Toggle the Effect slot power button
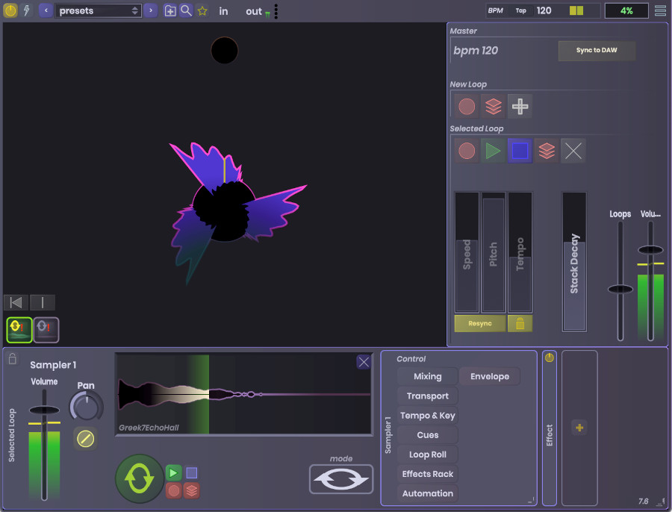672x512 pixels. click(x=550, y=358)
